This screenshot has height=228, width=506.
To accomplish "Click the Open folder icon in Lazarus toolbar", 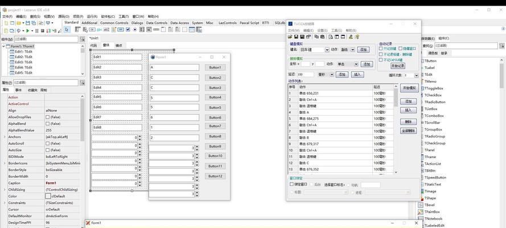I will coord(19,23).
